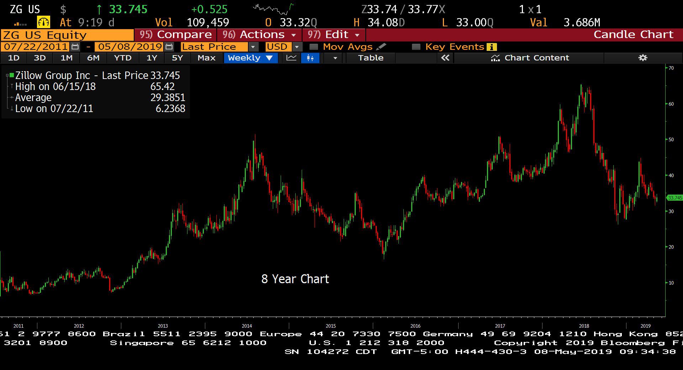Click the +0.525 change value

click(210, 9)
